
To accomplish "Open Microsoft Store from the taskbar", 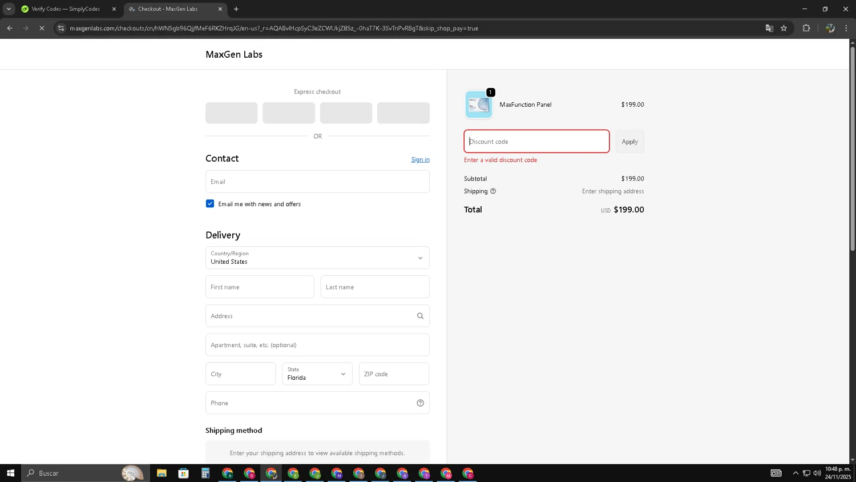I will coord(183,473).
